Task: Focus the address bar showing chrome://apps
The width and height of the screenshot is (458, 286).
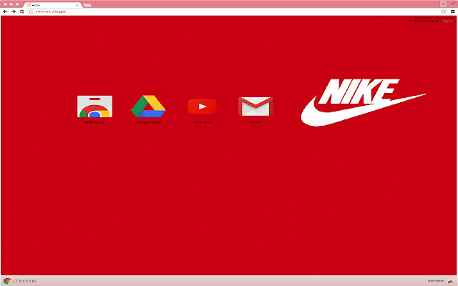Action: pyautogui.click(x=238, y=11)
